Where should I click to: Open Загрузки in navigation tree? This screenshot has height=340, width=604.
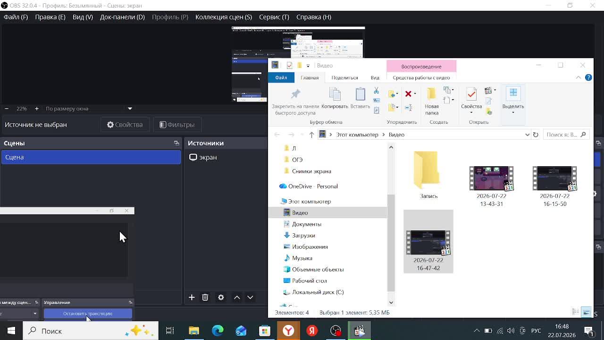point(303,235)
